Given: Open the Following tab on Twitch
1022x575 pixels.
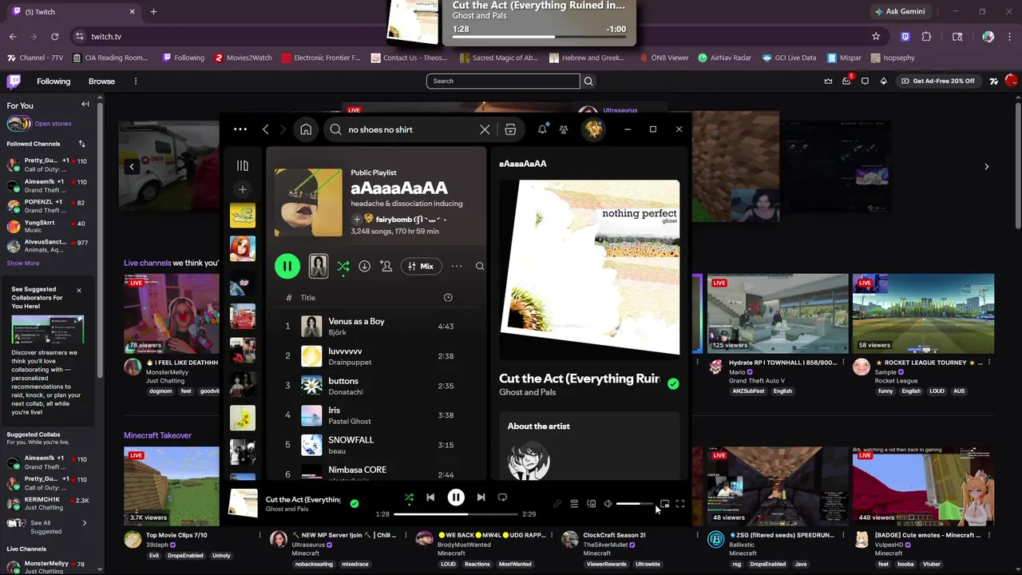Looking at the screenshot, I should pos(53,81).
